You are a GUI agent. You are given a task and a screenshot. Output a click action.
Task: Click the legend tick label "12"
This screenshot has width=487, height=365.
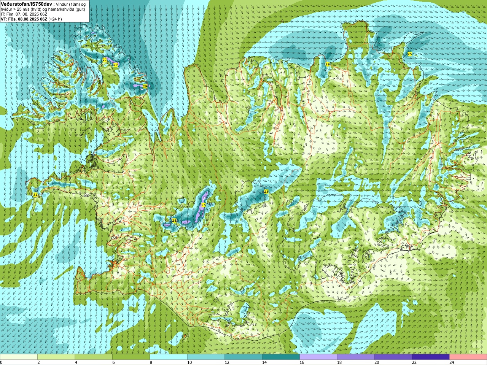tap(227, 362)
